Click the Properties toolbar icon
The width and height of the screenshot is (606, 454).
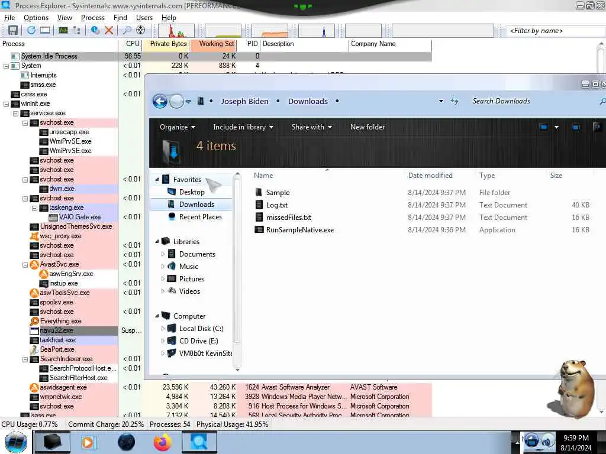(x=95, y=30)
